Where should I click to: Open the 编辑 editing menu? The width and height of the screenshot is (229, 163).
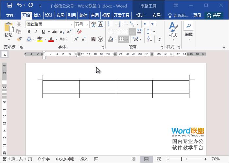click(189, 31)
